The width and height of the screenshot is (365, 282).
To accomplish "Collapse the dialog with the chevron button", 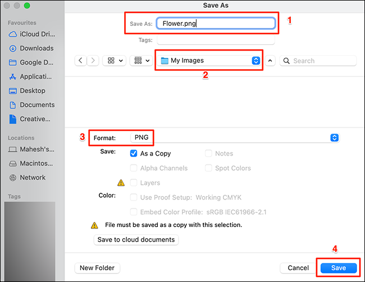I will point(271,61).
